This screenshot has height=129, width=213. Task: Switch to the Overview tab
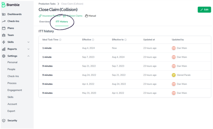[44, 22]
